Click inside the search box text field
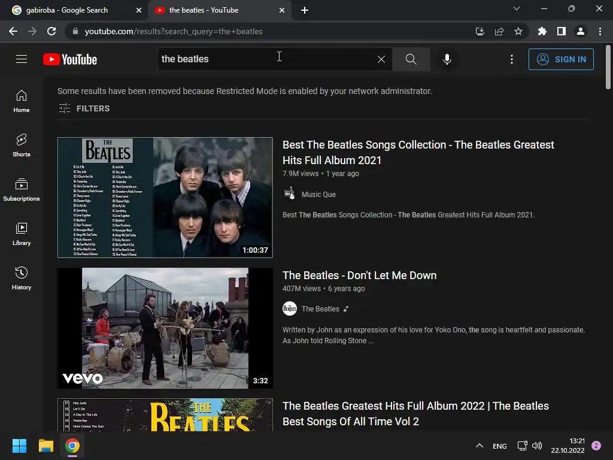 click(x=268, y=59)
